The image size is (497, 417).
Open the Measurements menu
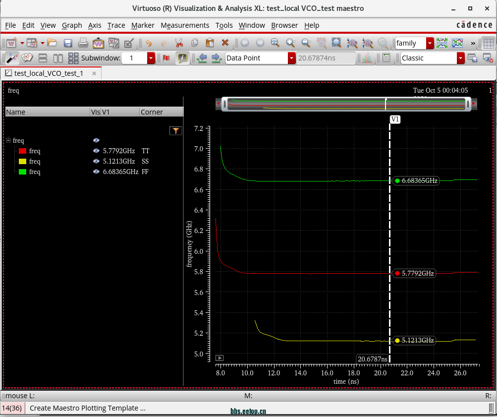tap(185, 25)
